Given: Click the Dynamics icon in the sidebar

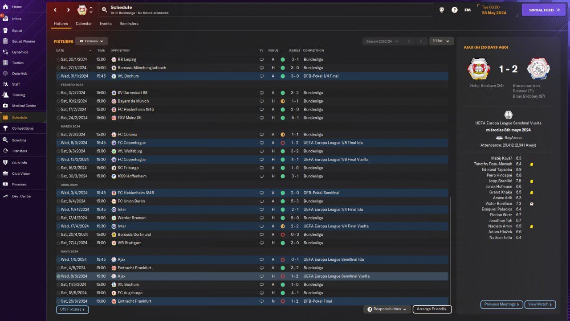Looking at the screenshot, I should [x=5, y=52].
